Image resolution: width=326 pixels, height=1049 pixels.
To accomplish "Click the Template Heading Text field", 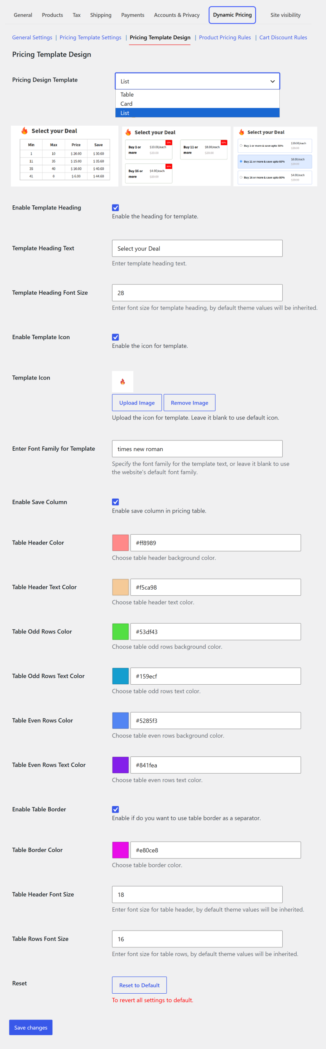I will pos(197,248).
